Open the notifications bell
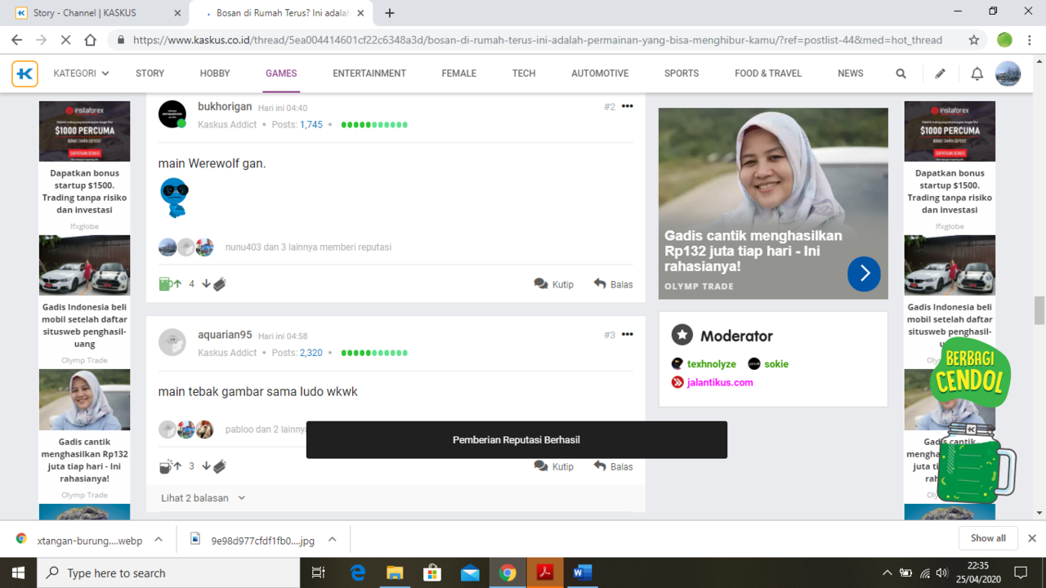Image resolution: width=1046 pixels, height=588 pixels. [977, 73]
